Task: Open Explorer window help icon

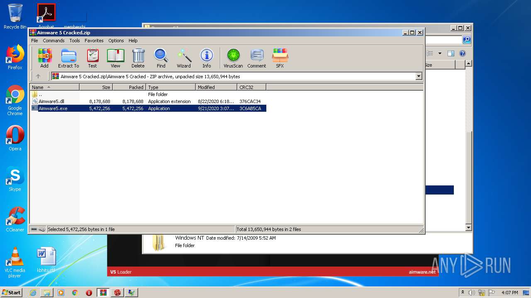Action: point(463,53)
